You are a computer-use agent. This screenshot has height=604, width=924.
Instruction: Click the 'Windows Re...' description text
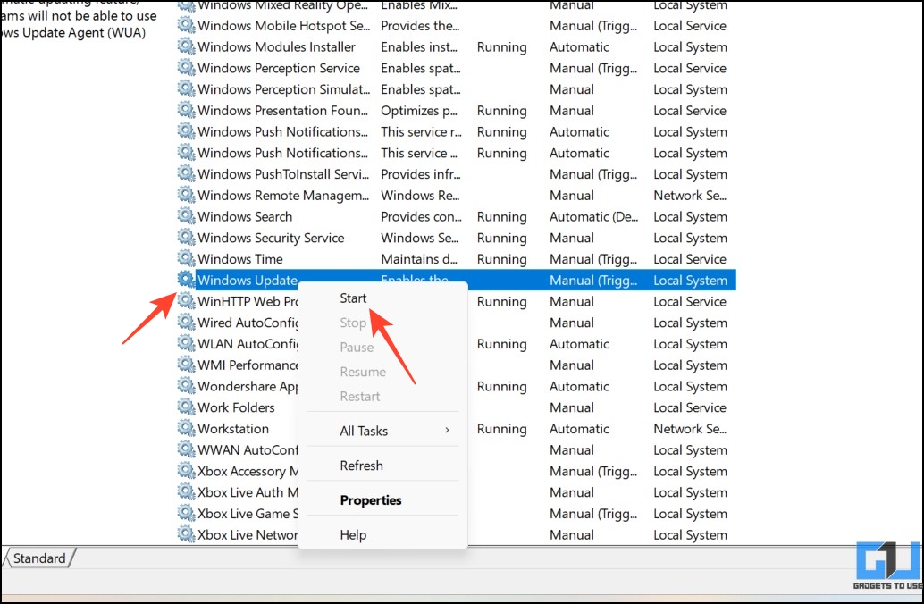pos(420,196)
